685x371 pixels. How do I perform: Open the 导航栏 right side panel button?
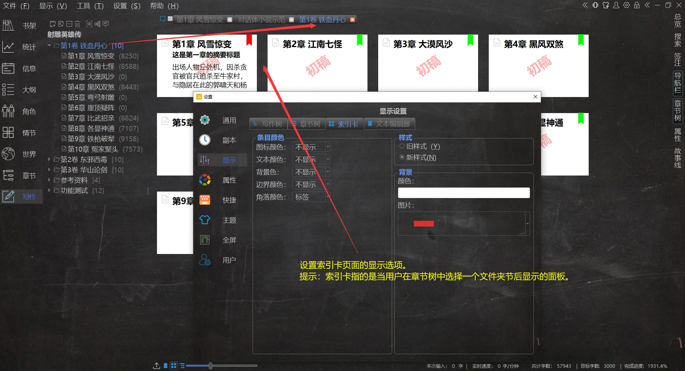(x=678, y=83)
